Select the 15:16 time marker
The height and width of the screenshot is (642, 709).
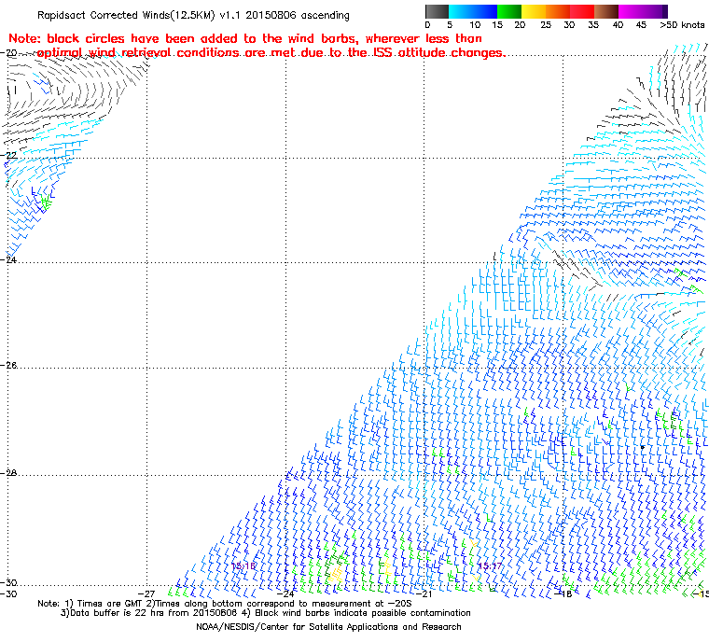[x=243, y=566]
